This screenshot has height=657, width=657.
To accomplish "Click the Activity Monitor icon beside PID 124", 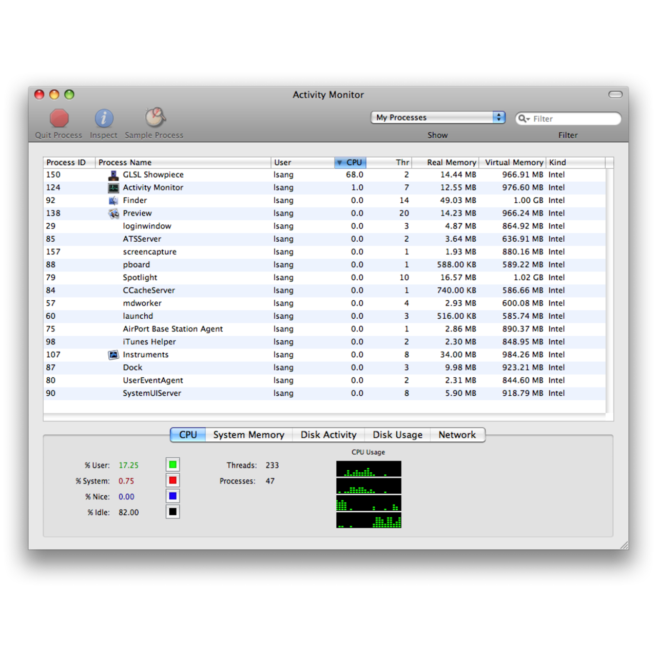I will tap(113, 187).
